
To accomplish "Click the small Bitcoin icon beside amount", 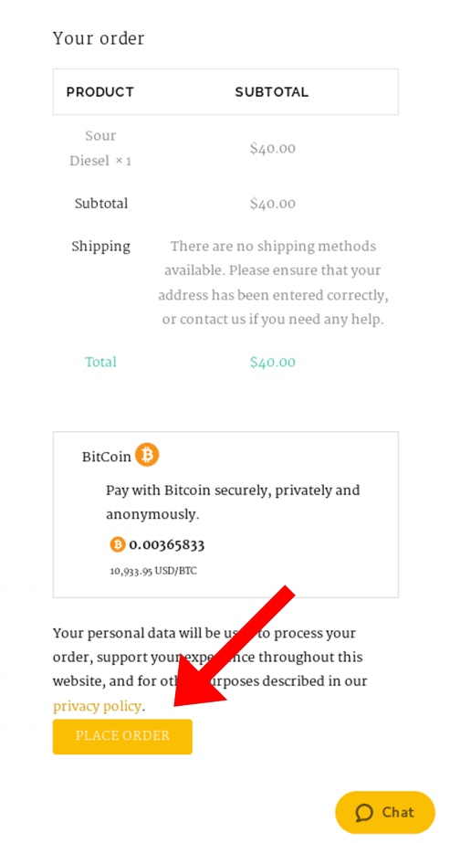I will pos(117,544).
